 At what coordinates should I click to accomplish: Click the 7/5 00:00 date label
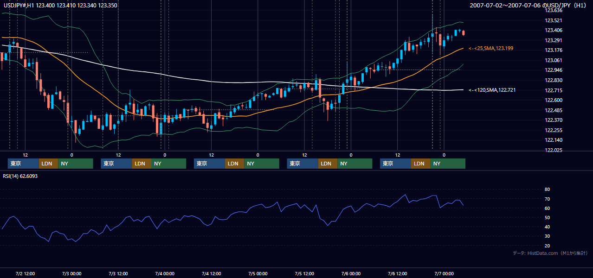pos(258,273)
